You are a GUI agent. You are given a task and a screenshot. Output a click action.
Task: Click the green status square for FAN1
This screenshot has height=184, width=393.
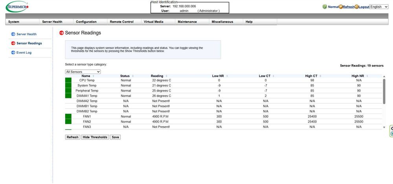[x=68, y=116]
